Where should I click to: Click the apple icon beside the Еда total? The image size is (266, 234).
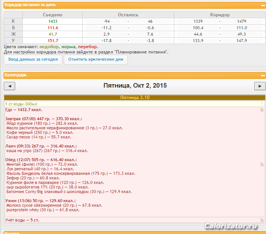[x=261, y=110]
